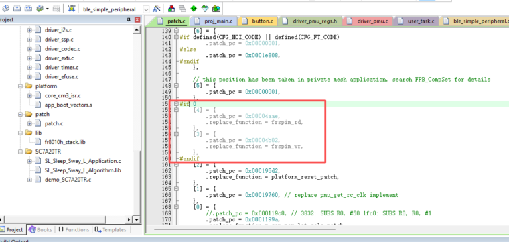The width and height of the screenshot is (509, 242).
Task: Click the project tree scroll up arrow
Action: click(137, 30)
